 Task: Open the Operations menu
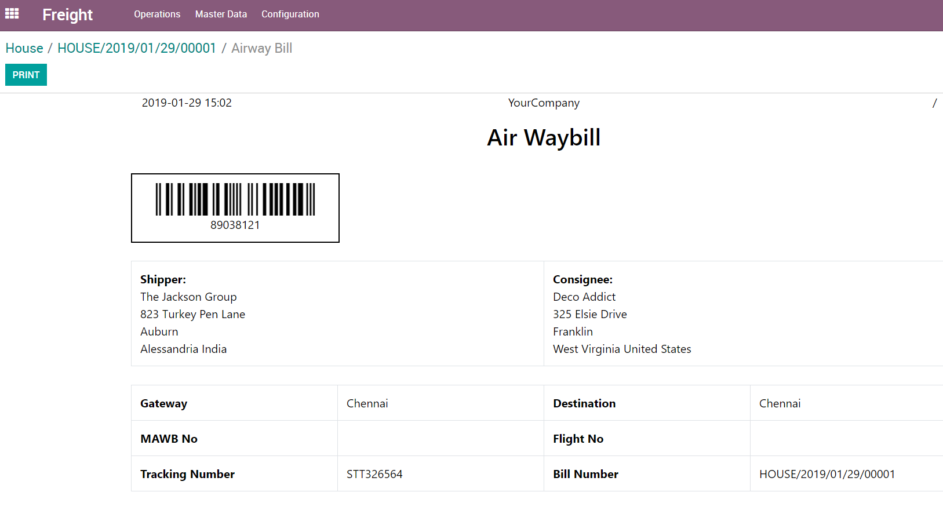(157, 14)
